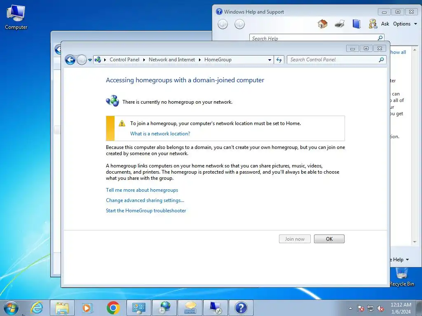Click the globe and clock taskbar icon
The image size is (422, 316).
pyautogui.click(x=164, y=308)
